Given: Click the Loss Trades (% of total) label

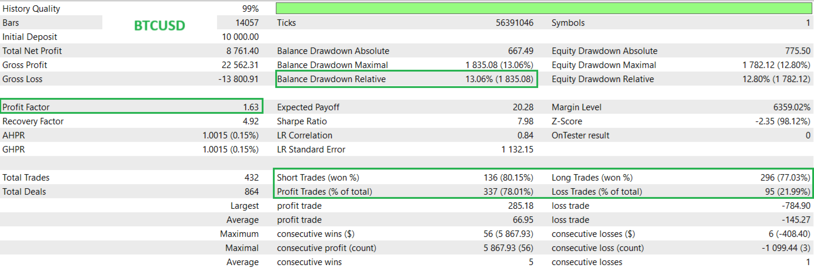Looking at the screenshot, I should coord(596,192).
